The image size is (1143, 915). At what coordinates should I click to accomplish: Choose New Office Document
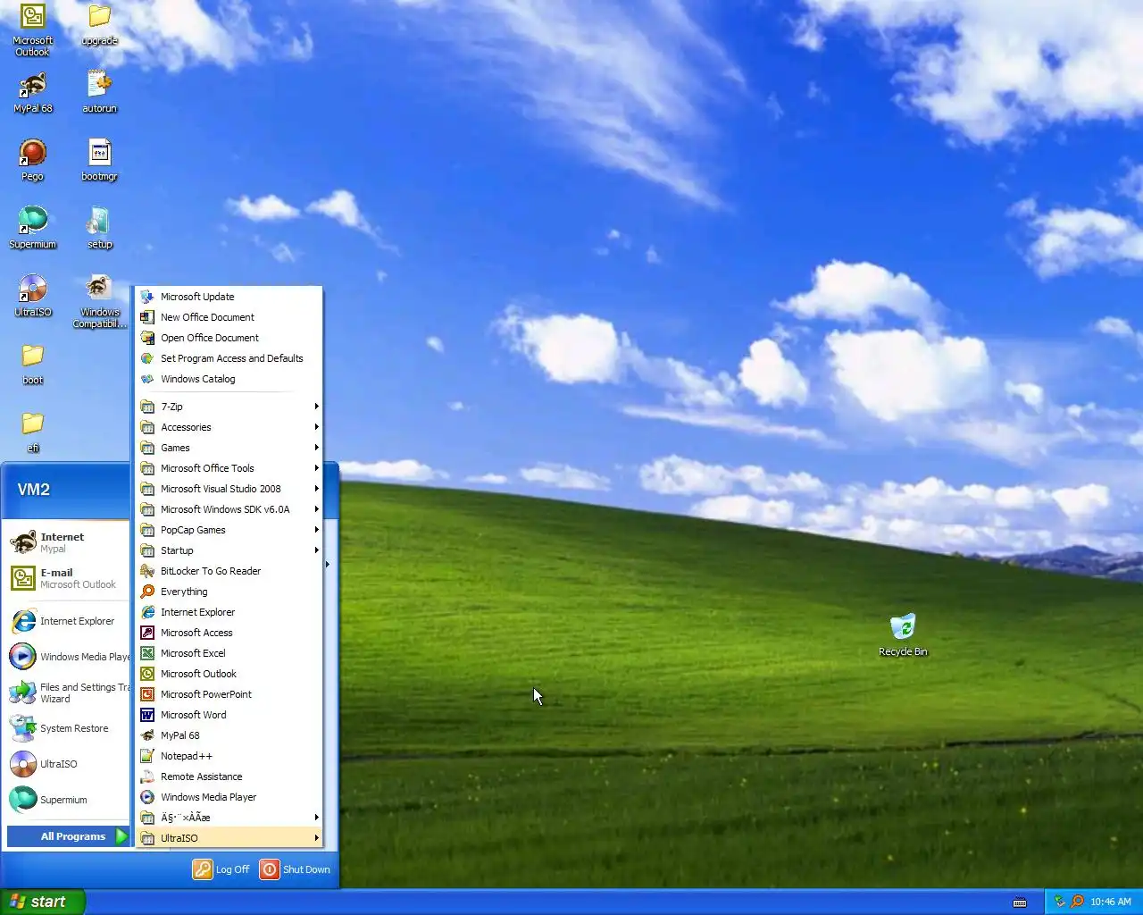(x=229, y=317)
